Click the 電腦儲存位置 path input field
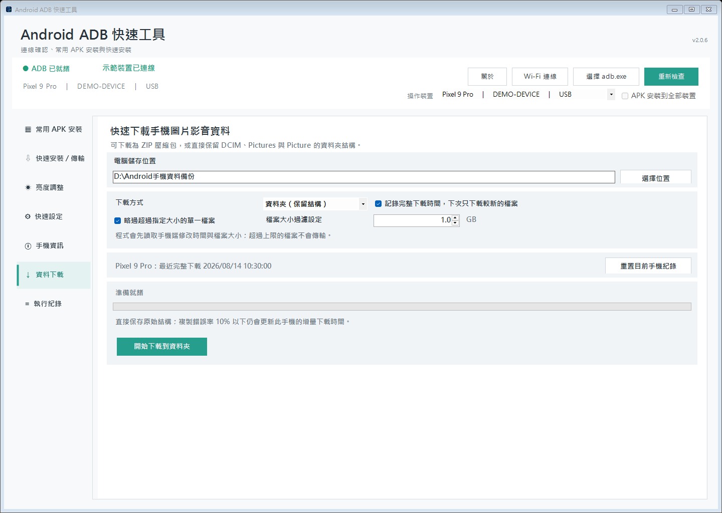Image resolution: width=722 pixels, height=513 pixels. (364, 177)
